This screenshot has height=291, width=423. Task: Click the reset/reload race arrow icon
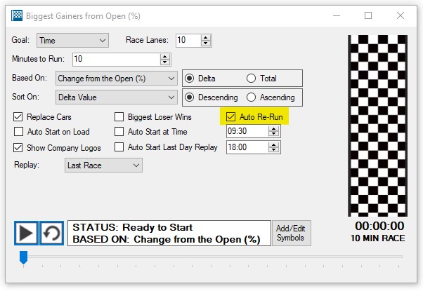(50, 234)
